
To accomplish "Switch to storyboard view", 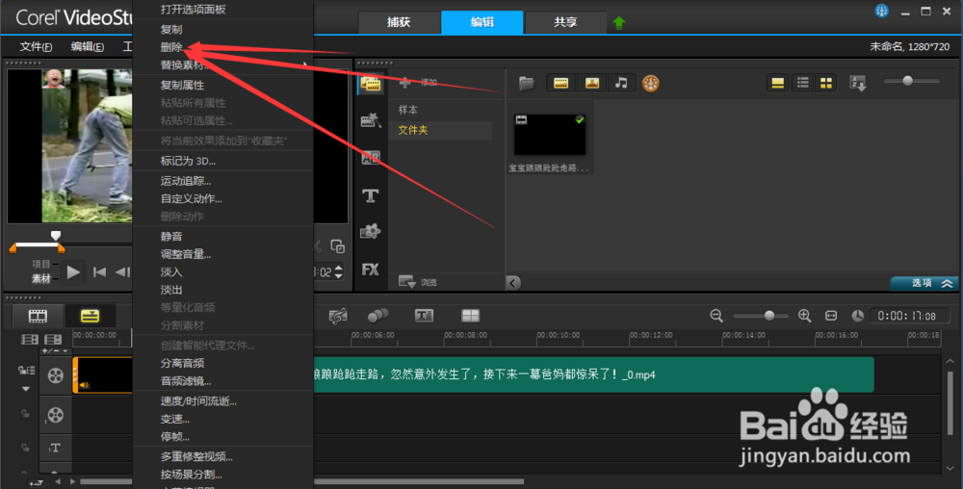I will 39,316.
